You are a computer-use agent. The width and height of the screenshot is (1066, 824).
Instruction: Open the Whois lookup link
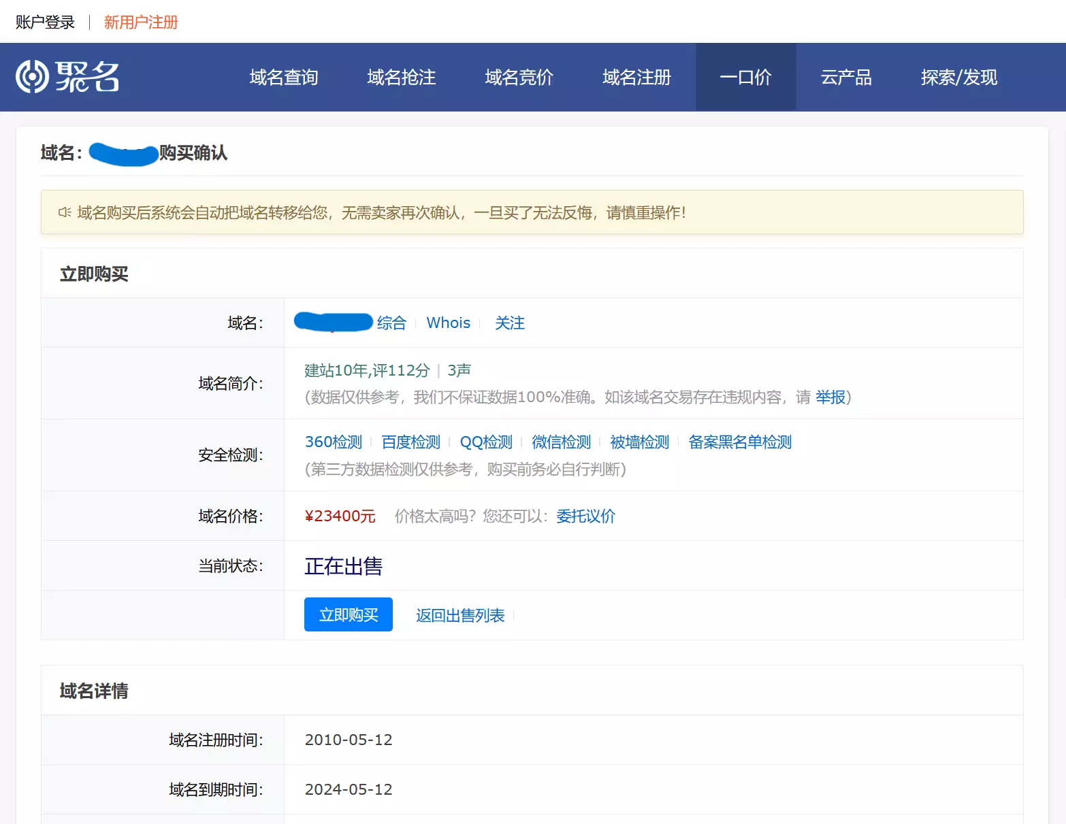(x=449, y=323)
